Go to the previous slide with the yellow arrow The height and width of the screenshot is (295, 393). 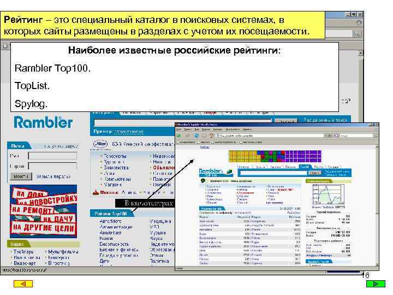[x=23, y=284]
